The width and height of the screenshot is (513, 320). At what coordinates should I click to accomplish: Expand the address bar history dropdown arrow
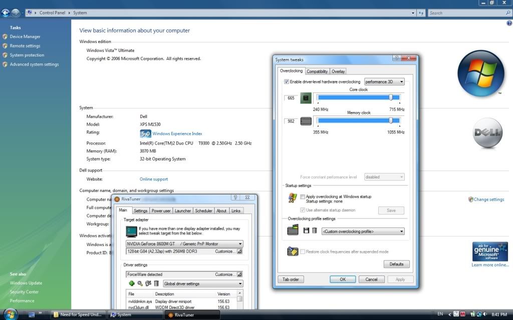click(x=413, y=13)
